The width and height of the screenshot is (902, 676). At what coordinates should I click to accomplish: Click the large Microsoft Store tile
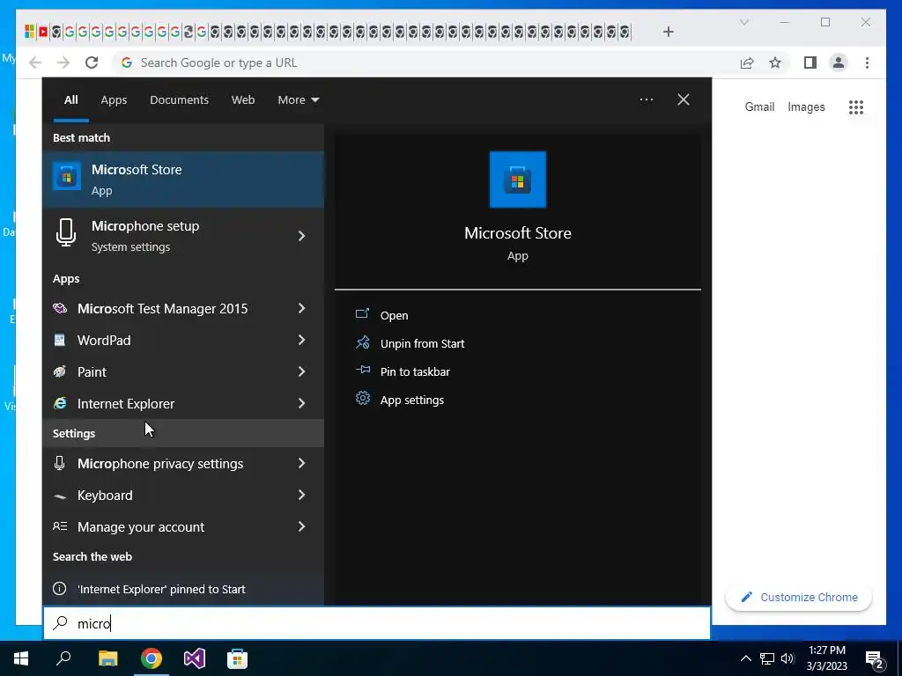[x=518, y=180]
